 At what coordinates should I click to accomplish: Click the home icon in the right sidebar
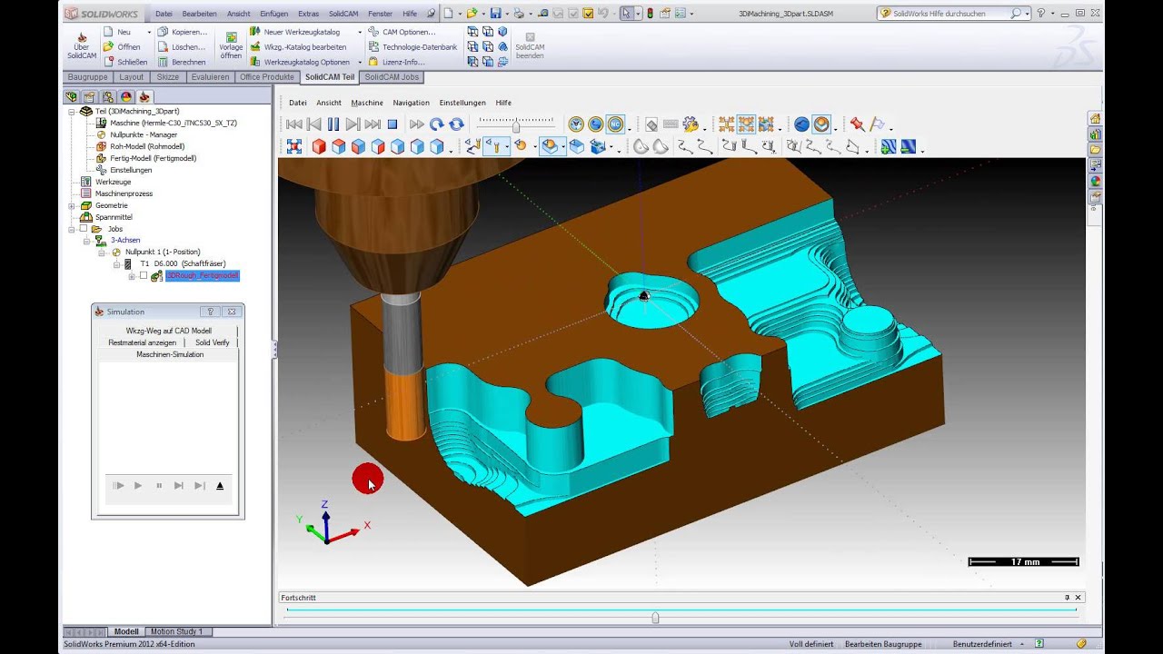tap(1096, 118)
